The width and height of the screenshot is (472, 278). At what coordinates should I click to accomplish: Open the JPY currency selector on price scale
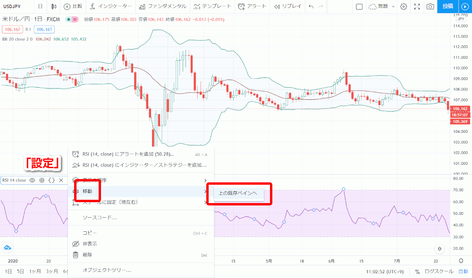[461, 19]
